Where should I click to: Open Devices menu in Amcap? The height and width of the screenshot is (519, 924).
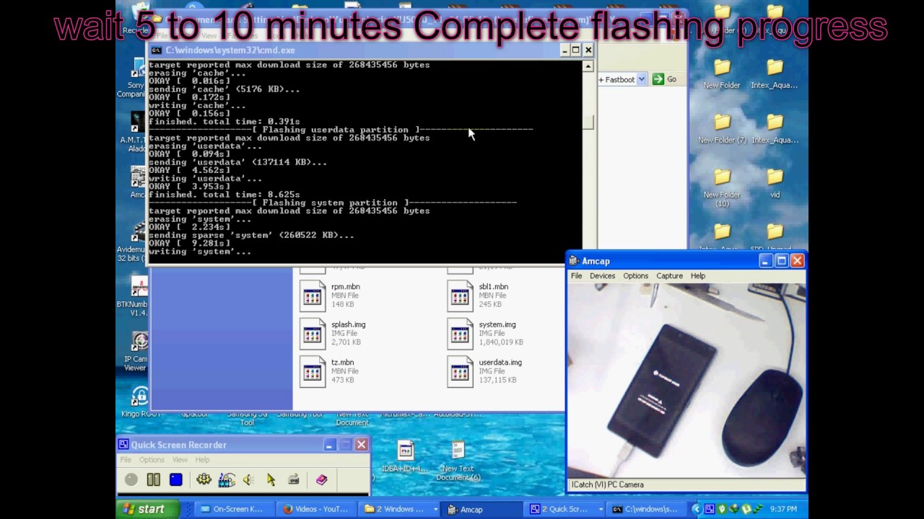tap(602, 275)
